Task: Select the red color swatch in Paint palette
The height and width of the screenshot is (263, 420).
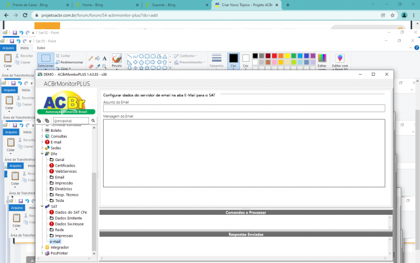Action: point(274,56)
